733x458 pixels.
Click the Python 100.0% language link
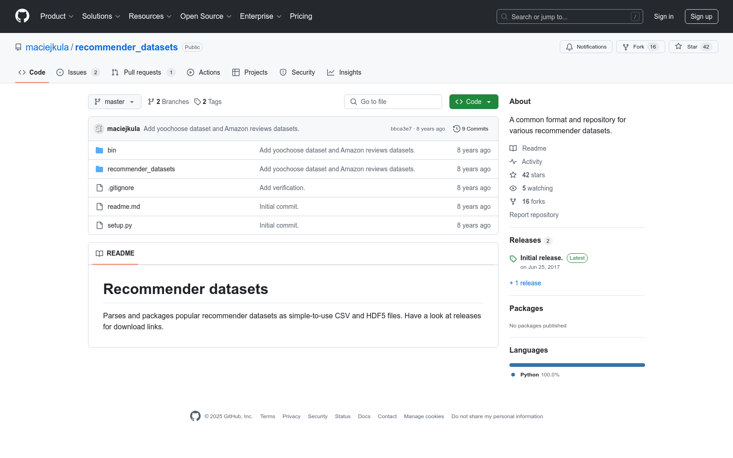(x=535, y=375)
